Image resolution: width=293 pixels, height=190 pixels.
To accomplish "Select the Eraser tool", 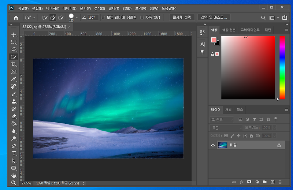I will pos(14,116).
